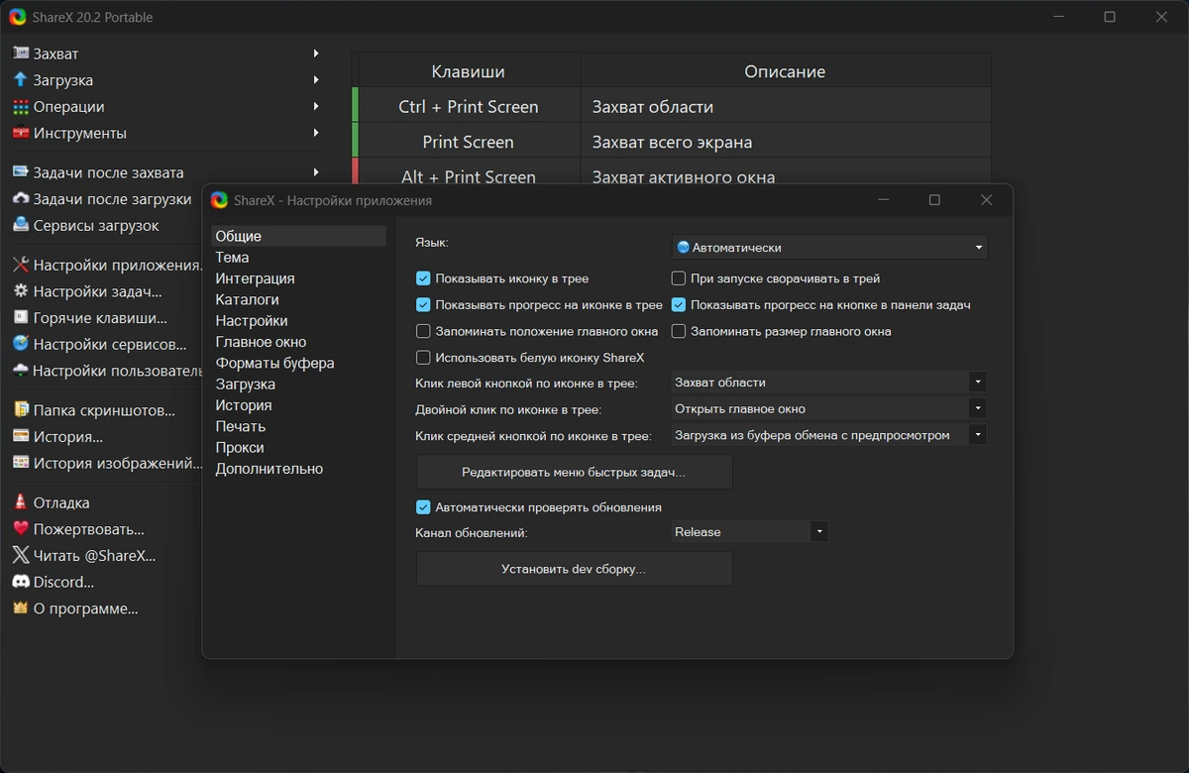The image size is (1189, 773).
Task: Open Клик левой кнопкой action dropdown
Action: pos(828,382)
